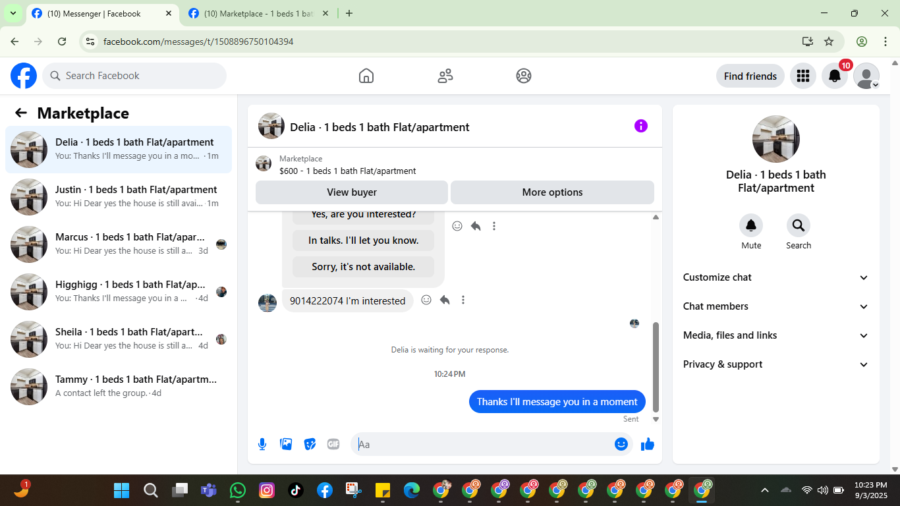
Task: Open the Sheila conversation
Action: pos(119,339)
